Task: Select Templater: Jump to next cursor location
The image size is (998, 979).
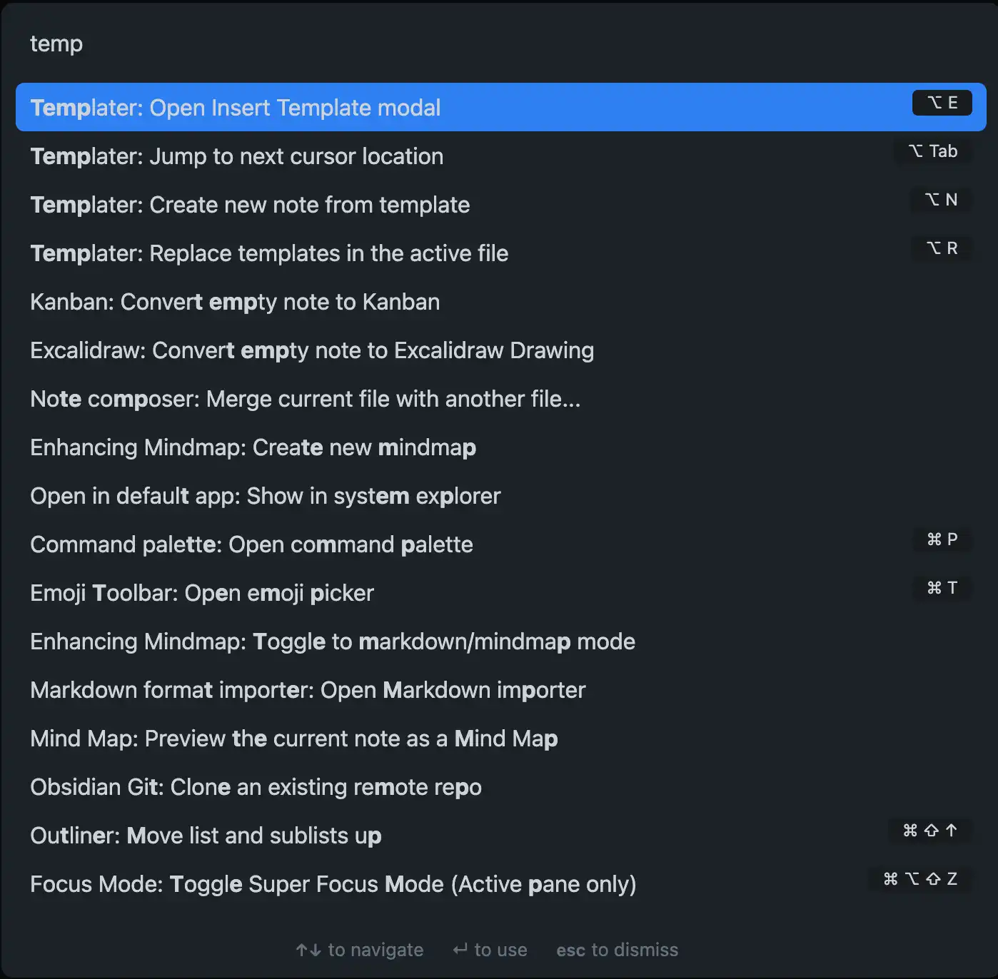Action: [236, 156]
